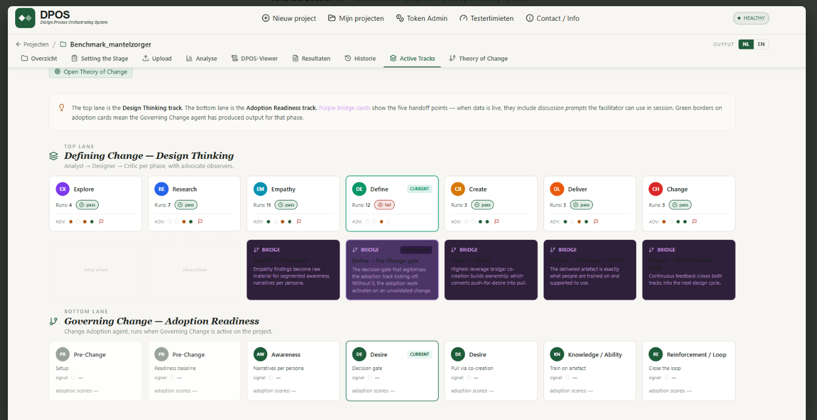817x420 pixels.
Task: Click the Benchmark_mantelzorger project name
Action: pos(111,44)
